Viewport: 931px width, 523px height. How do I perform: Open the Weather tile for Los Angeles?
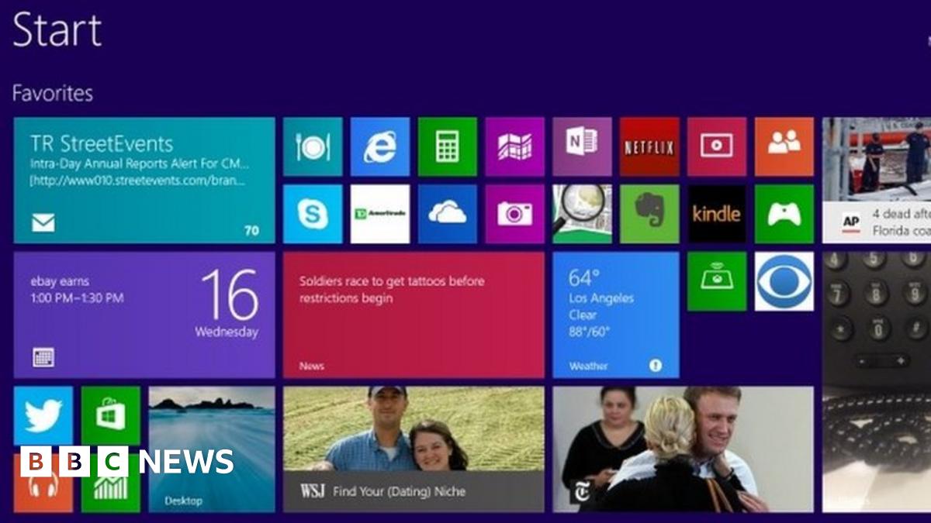pos(615,315)
